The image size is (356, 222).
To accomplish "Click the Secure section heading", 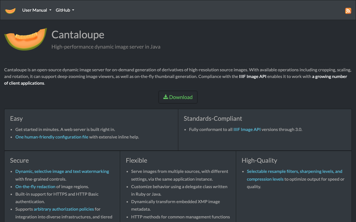I will pos(19,160).
